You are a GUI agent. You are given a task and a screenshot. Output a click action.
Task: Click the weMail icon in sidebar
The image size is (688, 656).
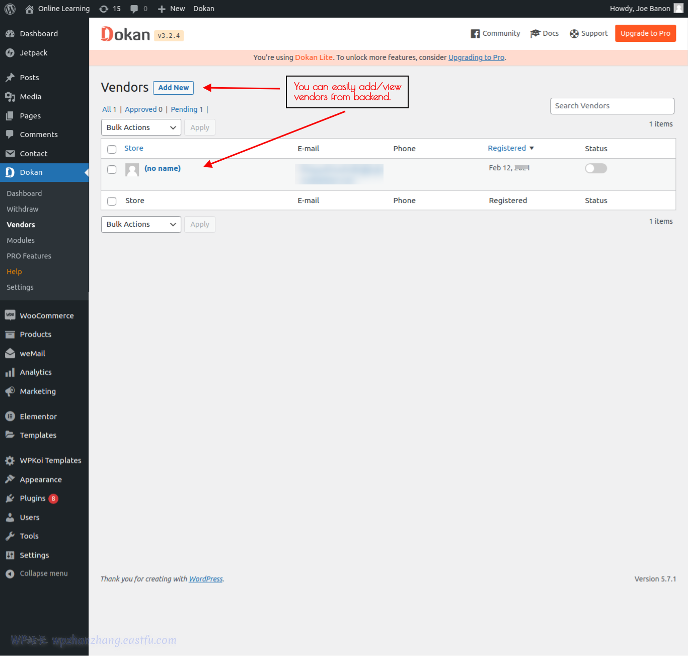[10, 354]
